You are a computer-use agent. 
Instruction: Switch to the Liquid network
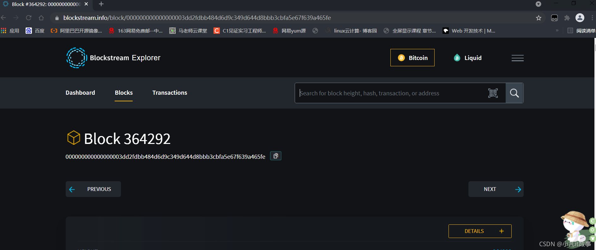click(x=467, y=58)
